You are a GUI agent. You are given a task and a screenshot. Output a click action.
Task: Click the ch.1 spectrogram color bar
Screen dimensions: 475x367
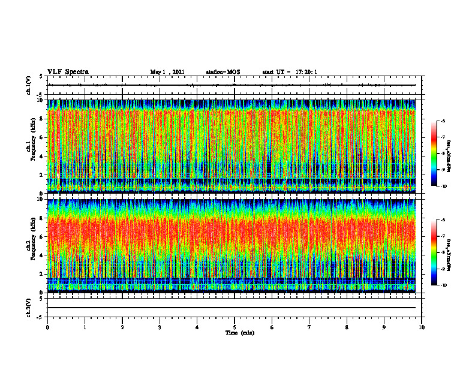tap(434, 154)
